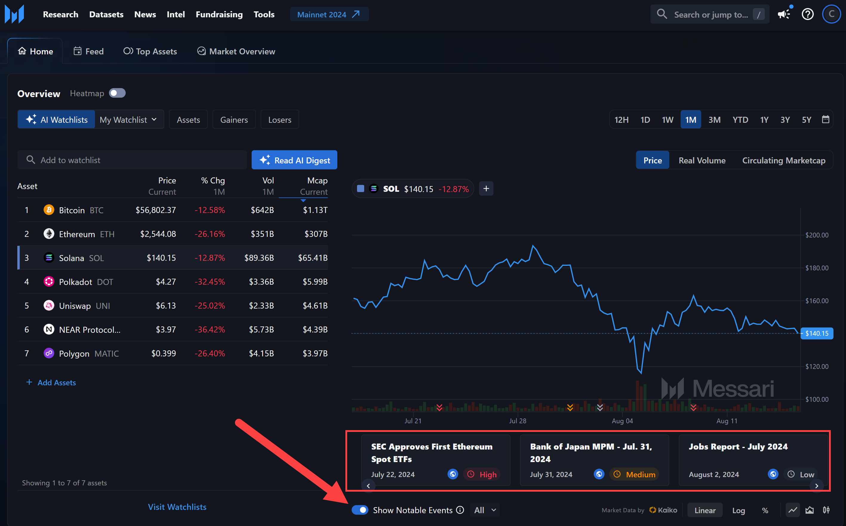The height and width of the screenshot is (526, 846).
Task: Show the Gainers list
Action: click(x=234, y=120)
